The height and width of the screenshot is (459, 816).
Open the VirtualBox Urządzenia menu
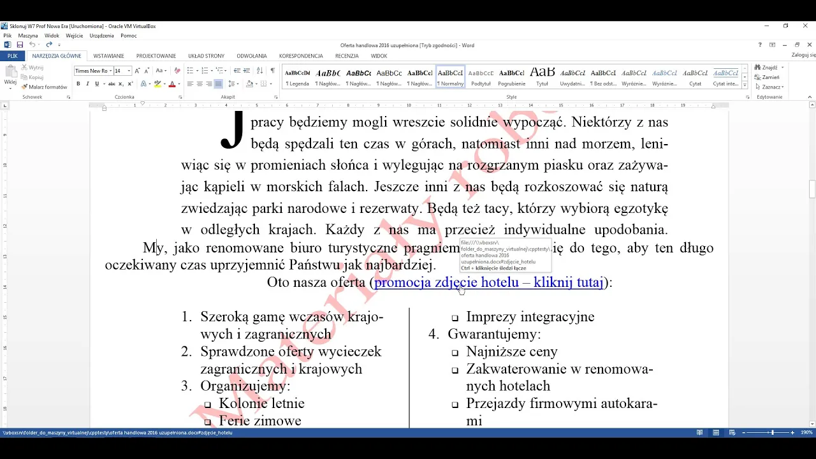click(x=102, y=36)
